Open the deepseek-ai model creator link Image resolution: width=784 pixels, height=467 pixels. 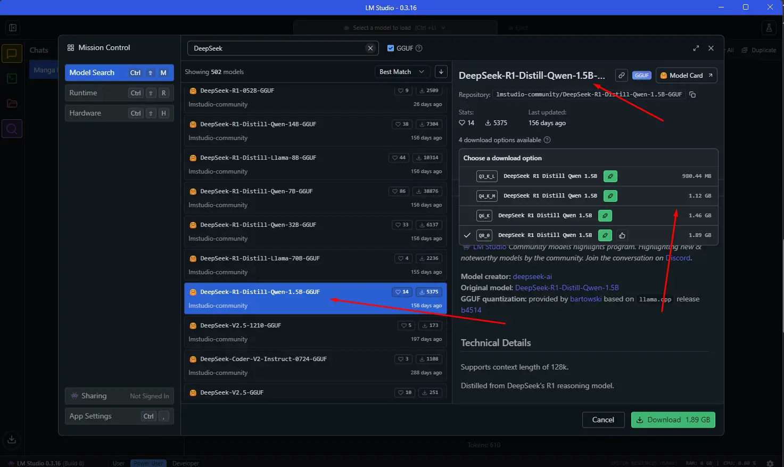pyautogui.click(x=532, y=277)
